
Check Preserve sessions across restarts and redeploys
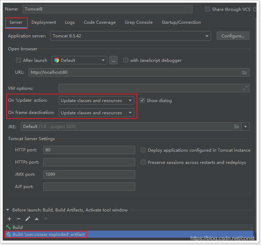click(x=143, y=162)
